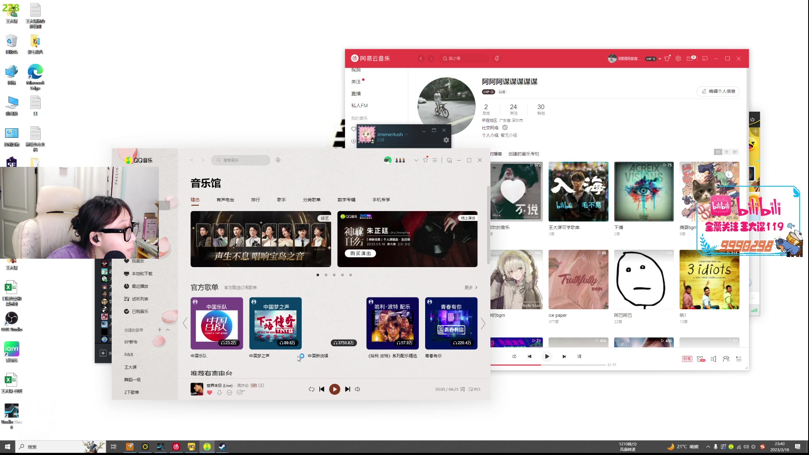The height and width of the screenshot is (455, 809).
Task: Open NetEase volume speaker icon
Action: tap(714, 359)
